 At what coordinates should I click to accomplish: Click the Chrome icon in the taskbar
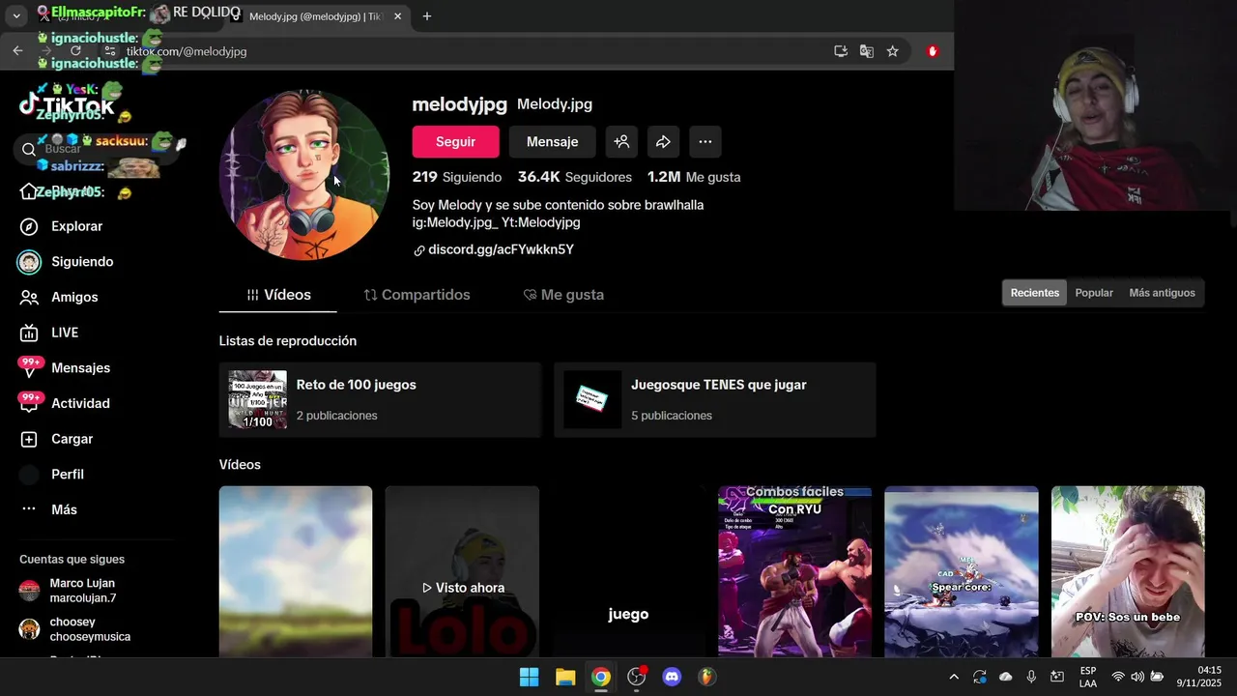pyautogui.click(x=601, y=677)
